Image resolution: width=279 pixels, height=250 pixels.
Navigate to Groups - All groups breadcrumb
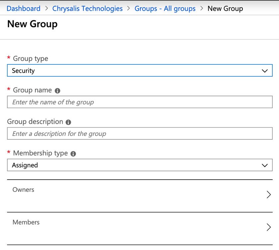165,9
